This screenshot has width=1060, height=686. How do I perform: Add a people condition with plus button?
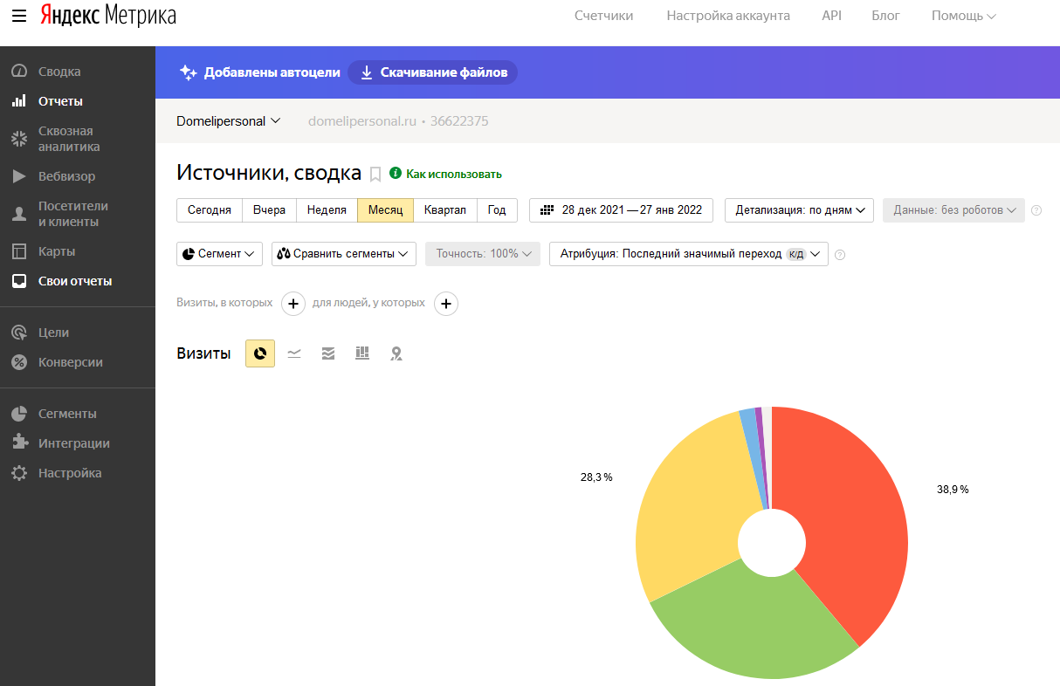point(446,304)
